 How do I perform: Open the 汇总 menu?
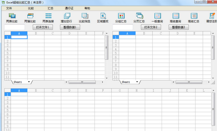[50, 8]
